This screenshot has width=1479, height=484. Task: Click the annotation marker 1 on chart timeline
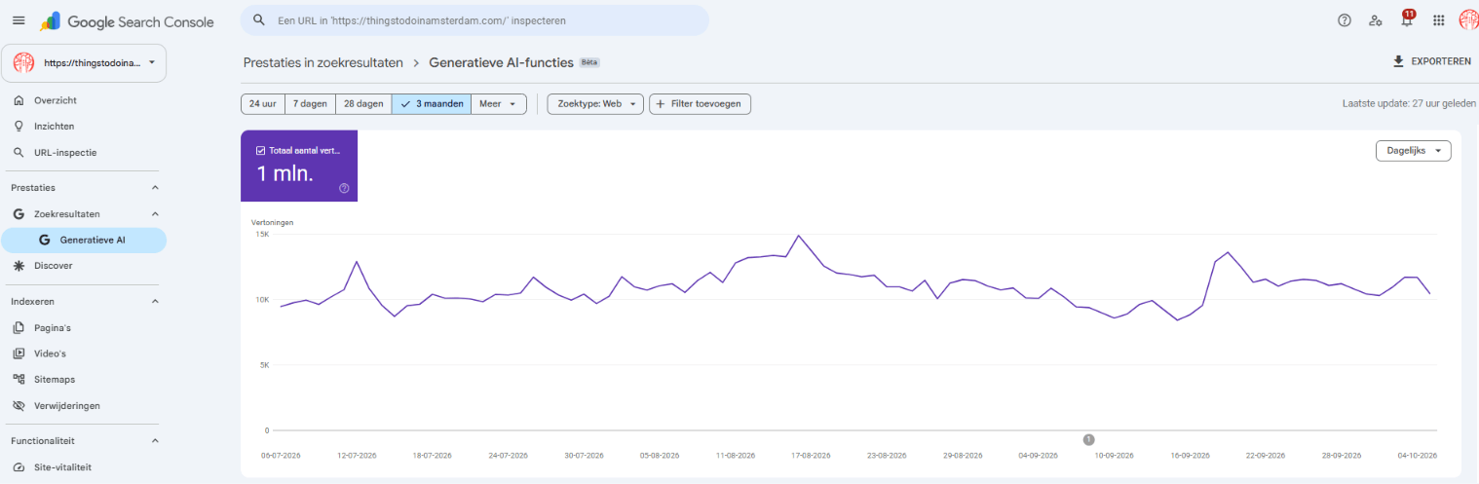click(x=1088, y=439)
